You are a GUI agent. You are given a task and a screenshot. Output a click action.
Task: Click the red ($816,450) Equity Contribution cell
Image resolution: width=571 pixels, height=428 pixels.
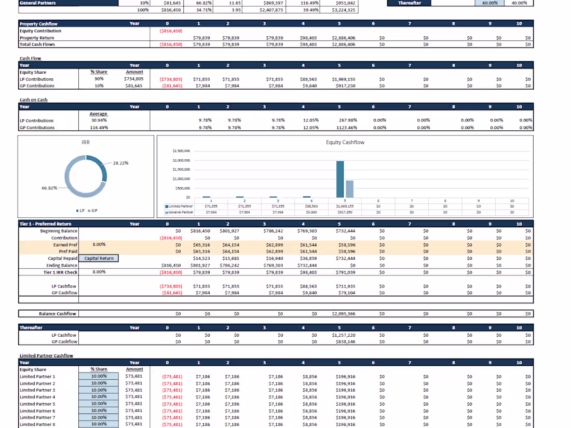pos(170,31)
